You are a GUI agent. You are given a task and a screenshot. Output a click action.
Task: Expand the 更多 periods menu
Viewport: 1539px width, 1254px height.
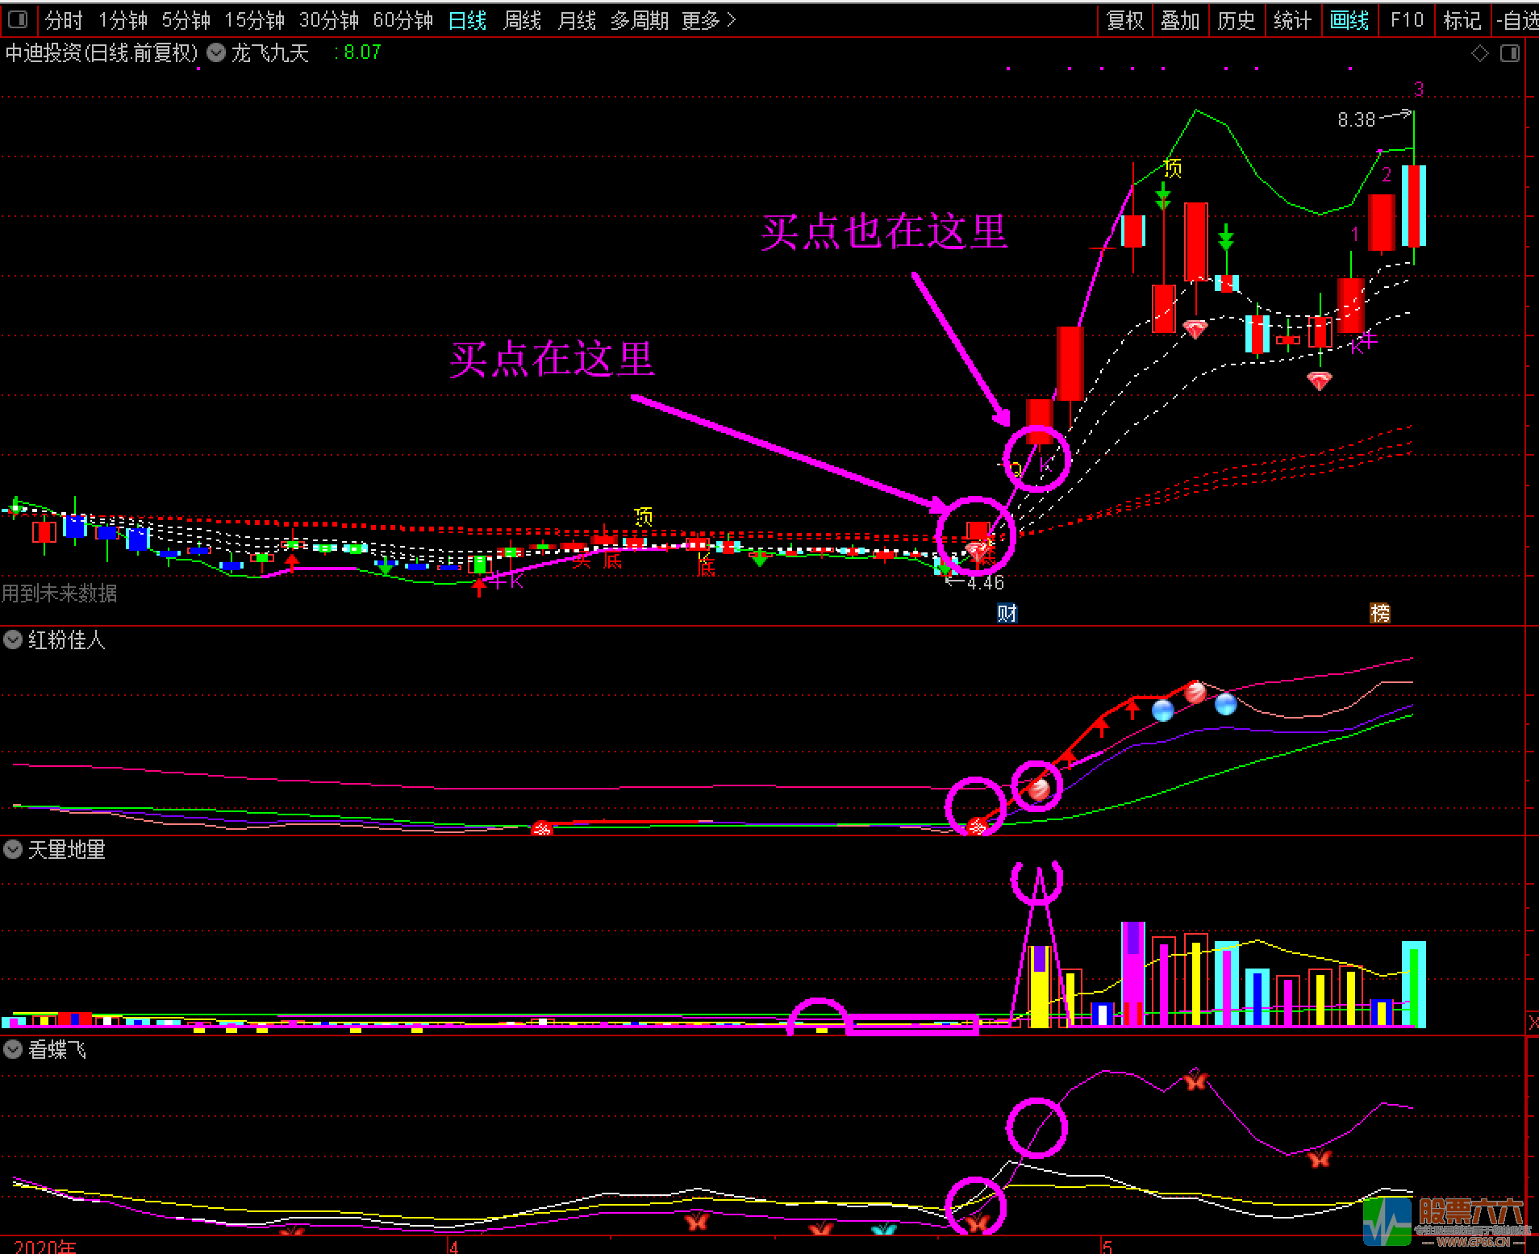coord(708,20)
